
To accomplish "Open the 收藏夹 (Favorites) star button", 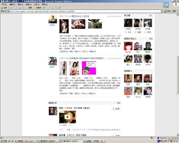I will 38,8.
